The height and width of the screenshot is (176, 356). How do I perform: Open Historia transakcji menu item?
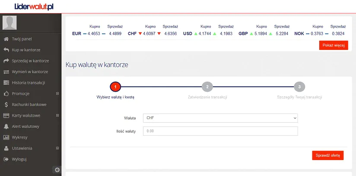click(x=29, y=83)
